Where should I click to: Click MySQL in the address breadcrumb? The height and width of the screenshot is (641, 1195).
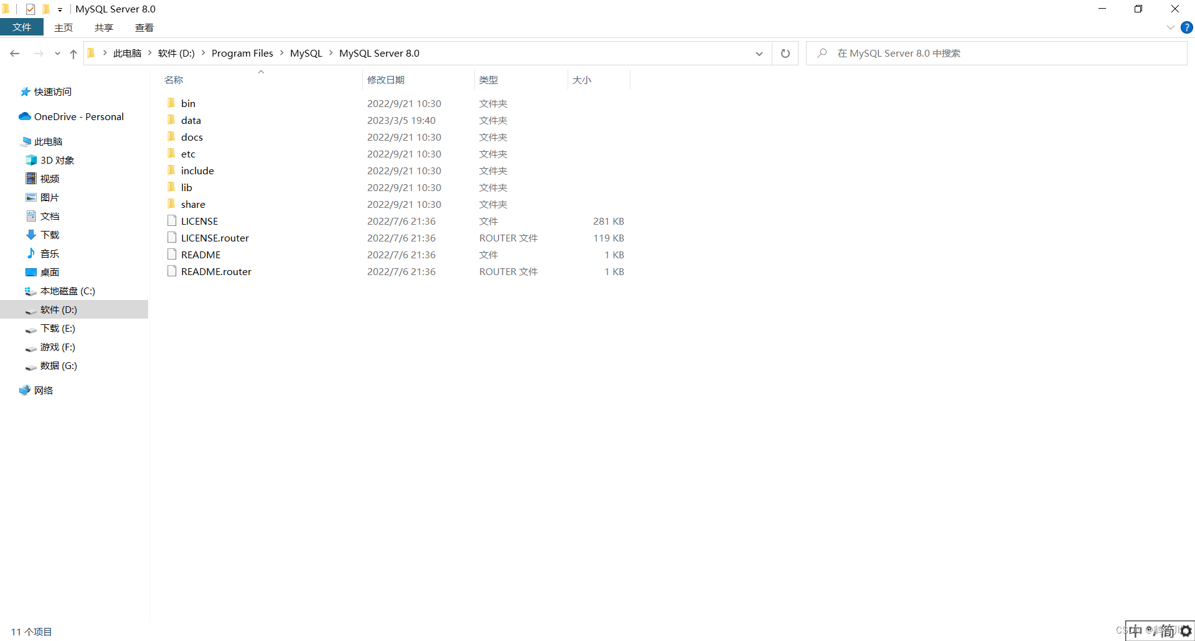click(x=306, y=54)
